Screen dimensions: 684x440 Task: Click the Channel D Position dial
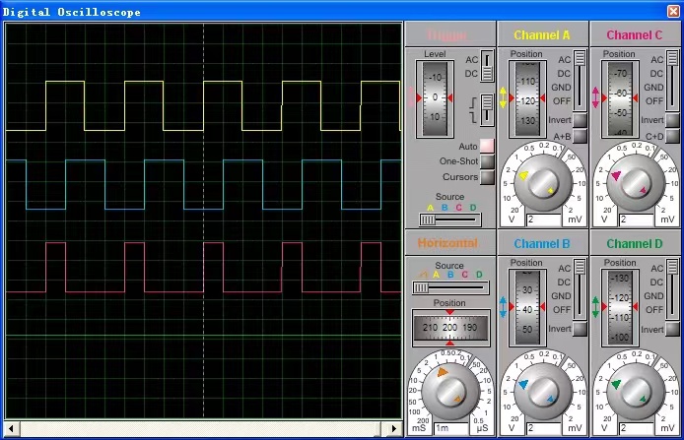tap(620, 307)
